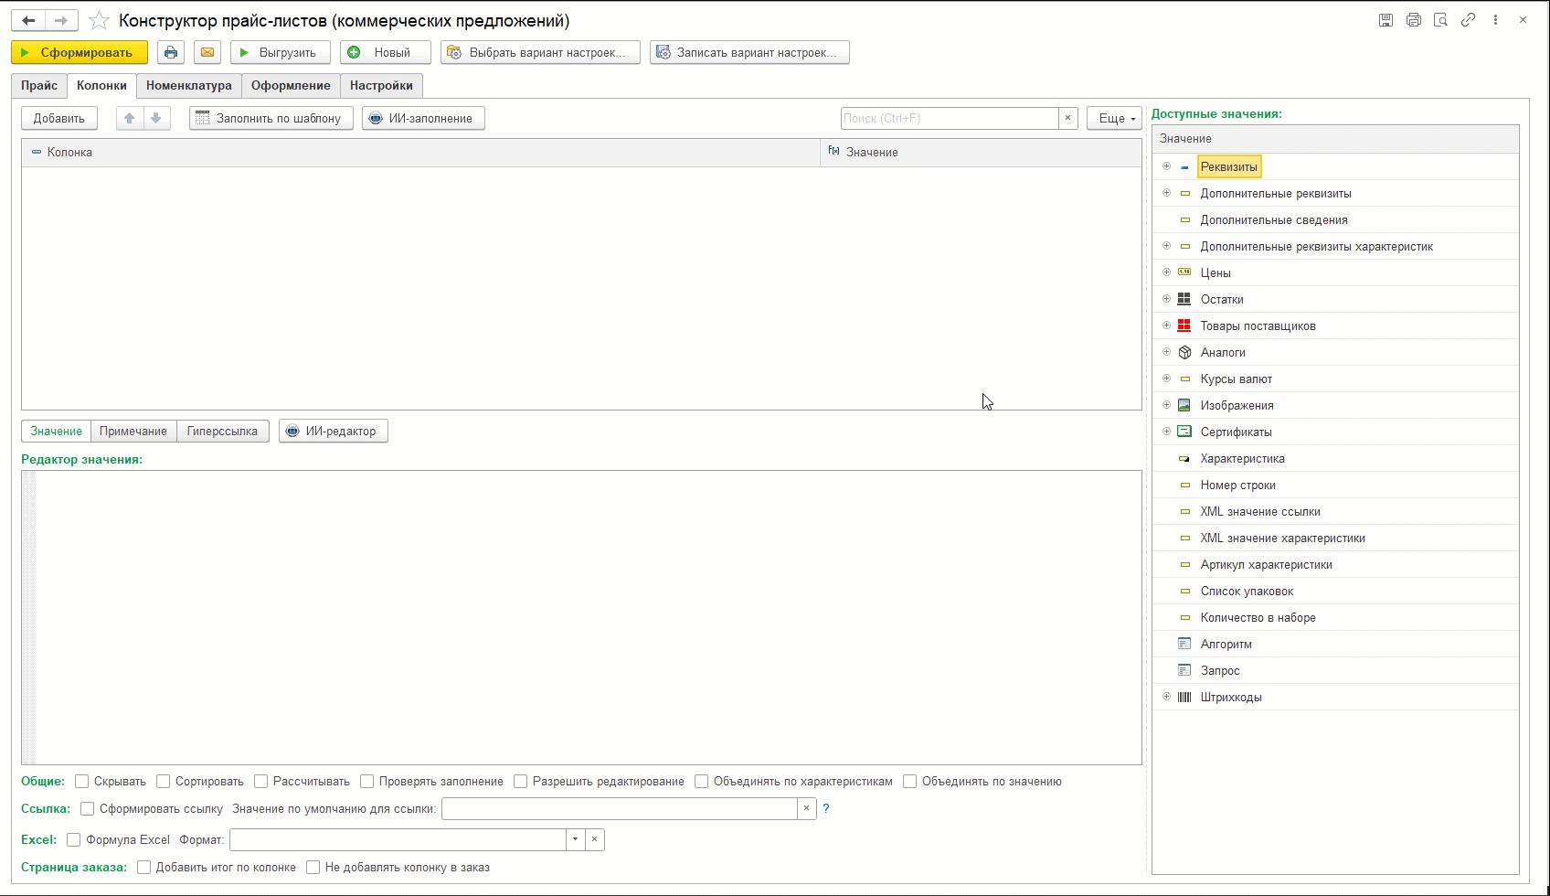Check Добавить итог по колонке
This screenshot has width=1550, height=896.
[x=144, y=867]
